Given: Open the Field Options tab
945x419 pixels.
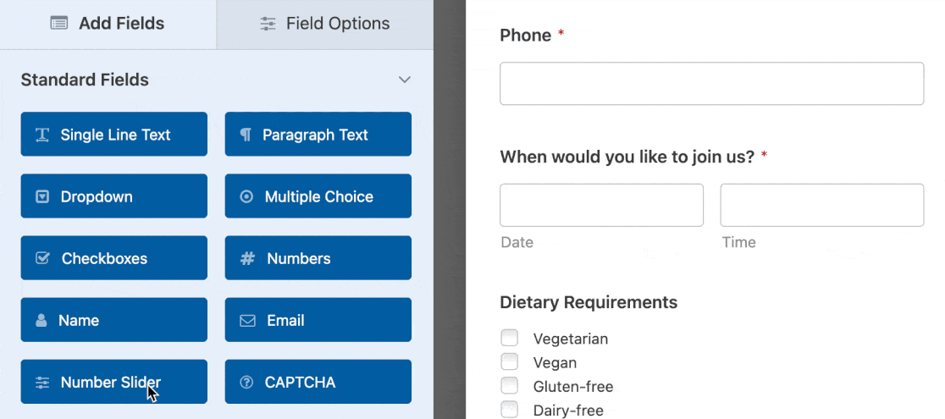Looking at the screenshot, I should [x=325, y=24].
